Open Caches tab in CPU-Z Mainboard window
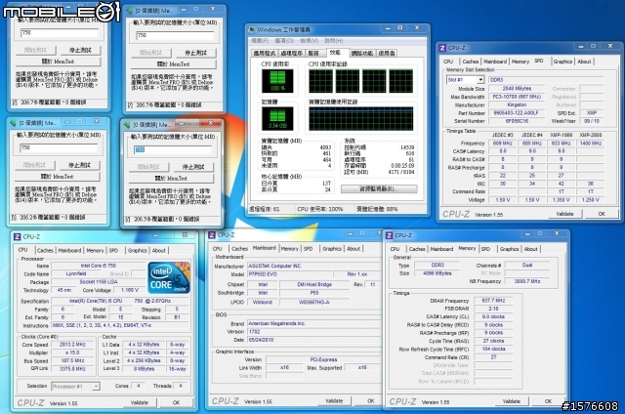 [x=239, y=249]
